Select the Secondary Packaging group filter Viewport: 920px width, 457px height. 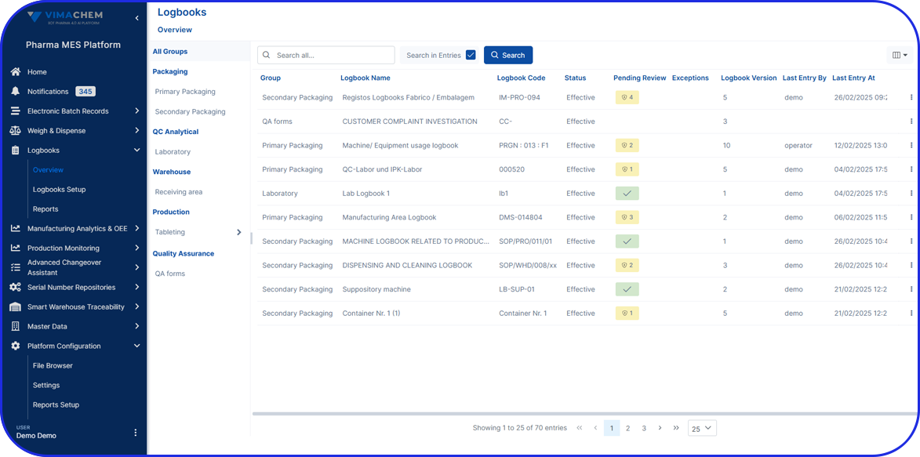click(x=190, y=112)
